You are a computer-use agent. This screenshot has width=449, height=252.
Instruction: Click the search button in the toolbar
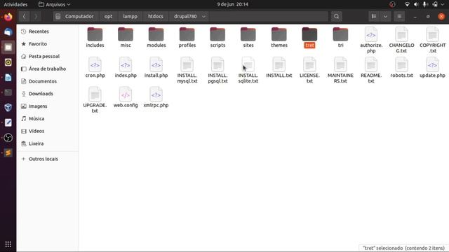pyautogui.click(x=337, y=17)
